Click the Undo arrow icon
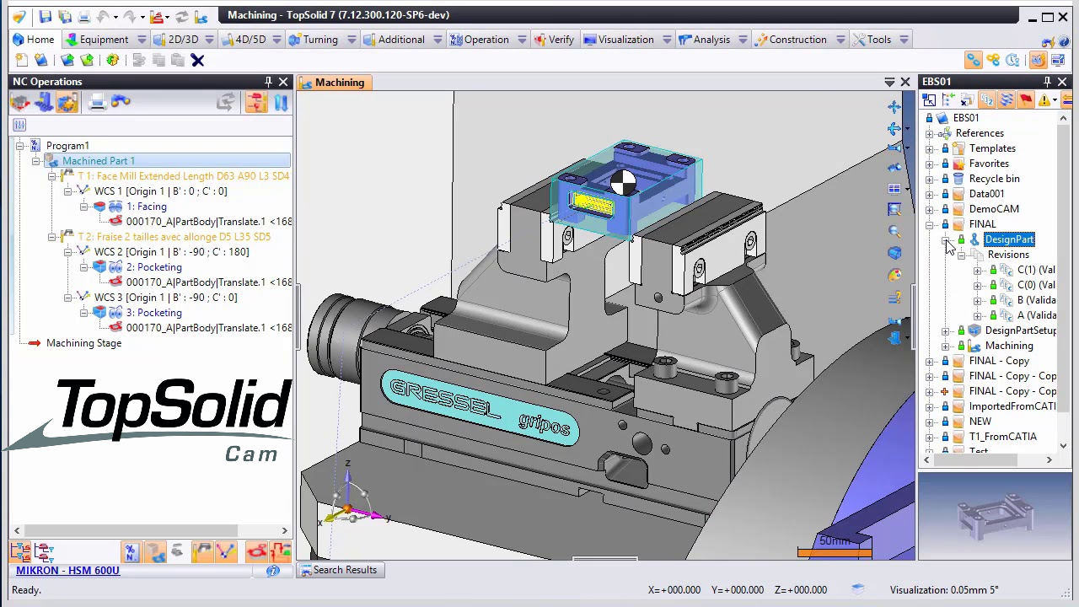Image resolution: width=1079 pixels, height=607 pixels. click(104, 16)
